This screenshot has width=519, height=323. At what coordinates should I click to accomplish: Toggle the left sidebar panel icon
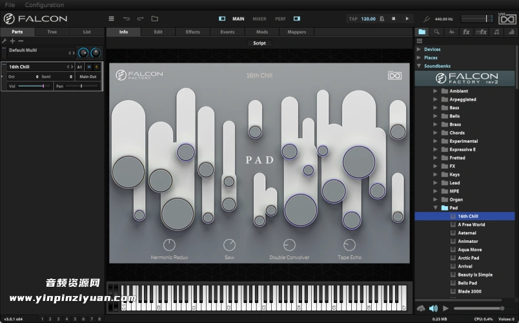[x=222, y=19]
